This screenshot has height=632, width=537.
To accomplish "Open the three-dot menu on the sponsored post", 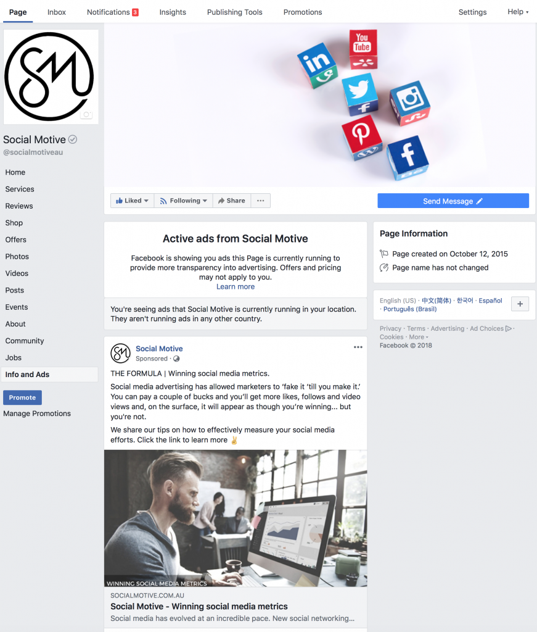I will point(358,347).
